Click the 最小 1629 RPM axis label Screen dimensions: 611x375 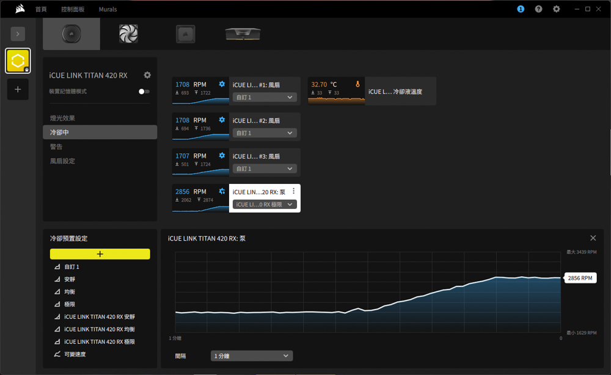582,333
